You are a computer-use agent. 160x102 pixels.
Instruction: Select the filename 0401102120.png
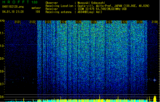13,7
